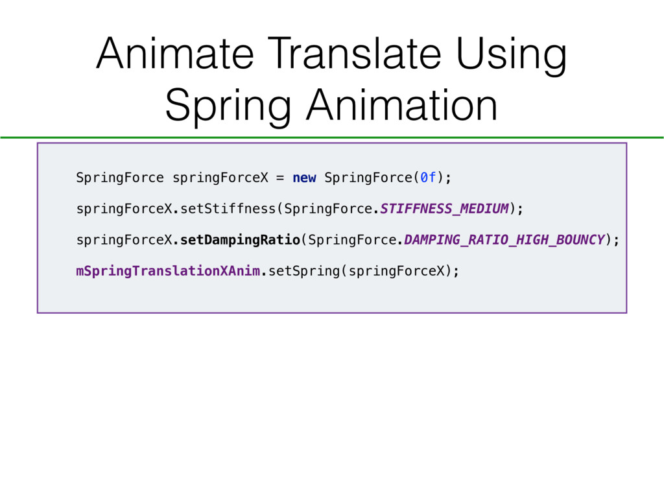Click the mSpringTranslationXAnim field name

tap(168, 271)
